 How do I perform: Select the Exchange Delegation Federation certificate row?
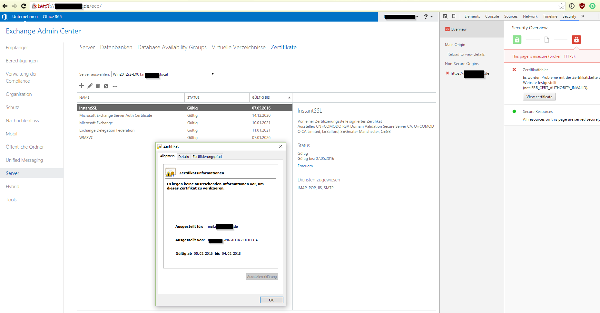[184, 130]
